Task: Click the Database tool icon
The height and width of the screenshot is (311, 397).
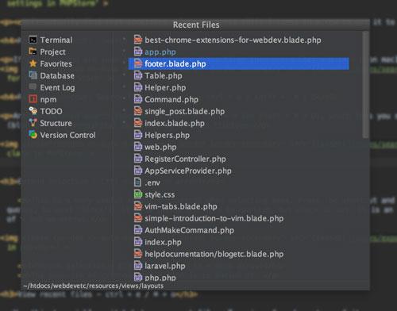Action: point(33,75)
